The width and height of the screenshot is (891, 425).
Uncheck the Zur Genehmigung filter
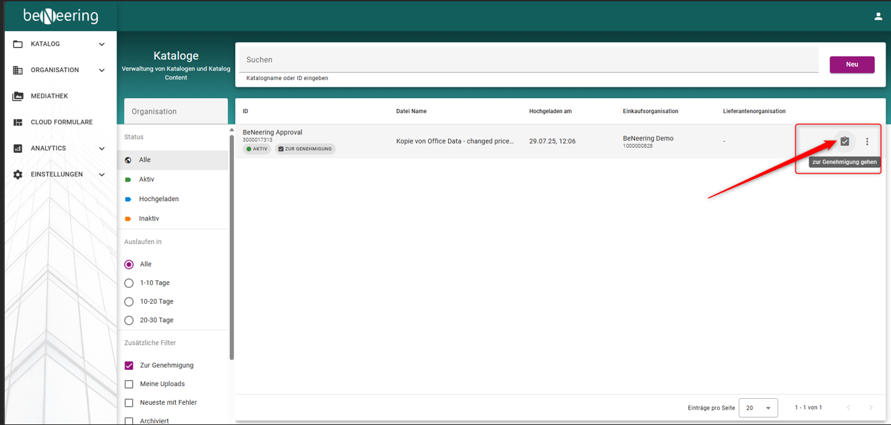[129, 365]
